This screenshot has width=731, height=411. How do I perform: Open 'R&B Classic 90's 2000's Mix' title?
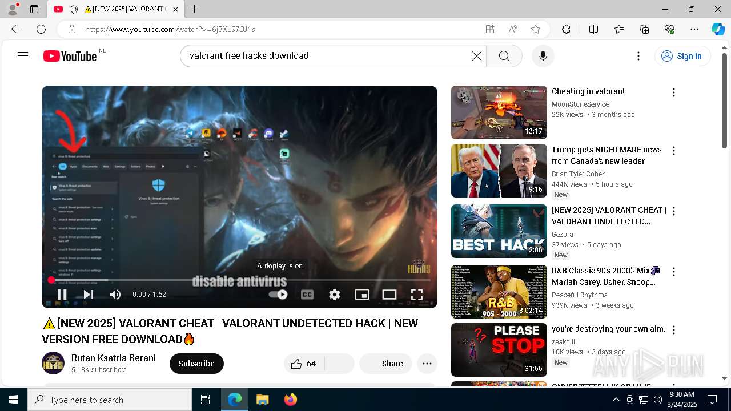[605, 276]
